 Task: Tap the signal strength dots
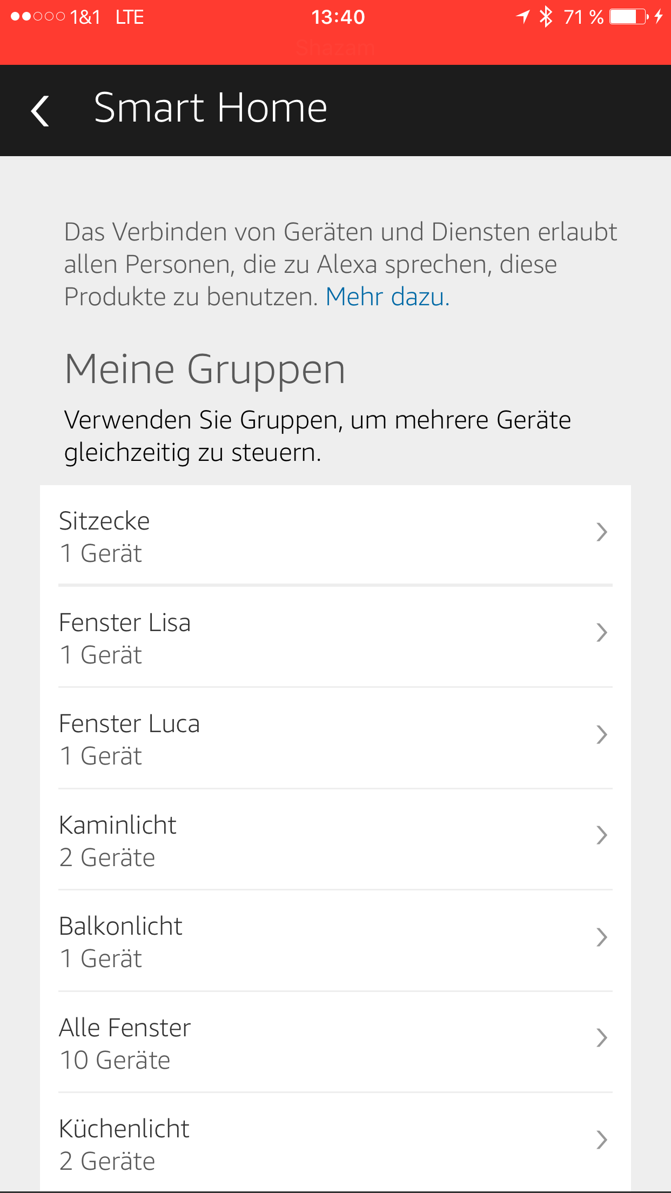(37, 17)
